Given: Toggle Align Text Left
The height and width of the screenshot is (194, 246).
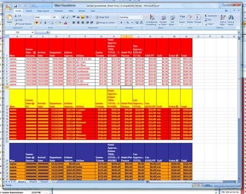Looking at the screenshot, I should point(74,23).
